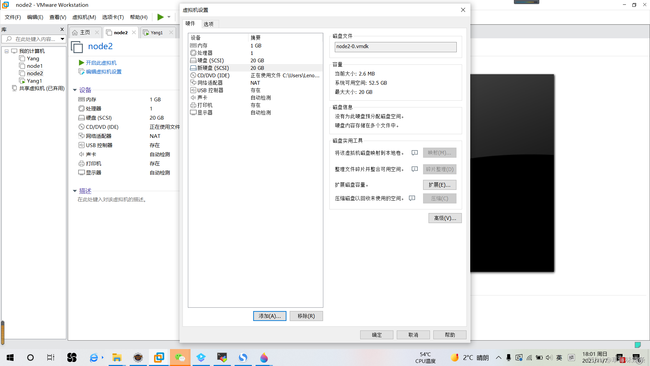
Task: Collapse the 设备 section on node2 page
Action: point(75,90)
